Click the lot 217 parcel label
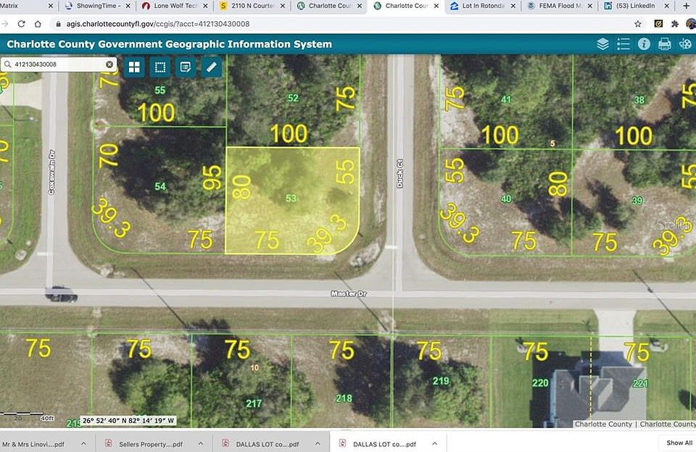Screen dimensions: 696x452 point(254,403)
